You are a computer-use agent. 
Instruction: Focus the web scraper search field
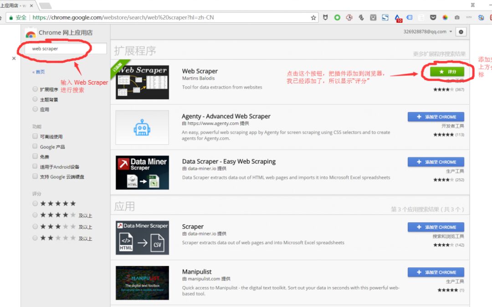pyautogui.click(x=66, y=49)
